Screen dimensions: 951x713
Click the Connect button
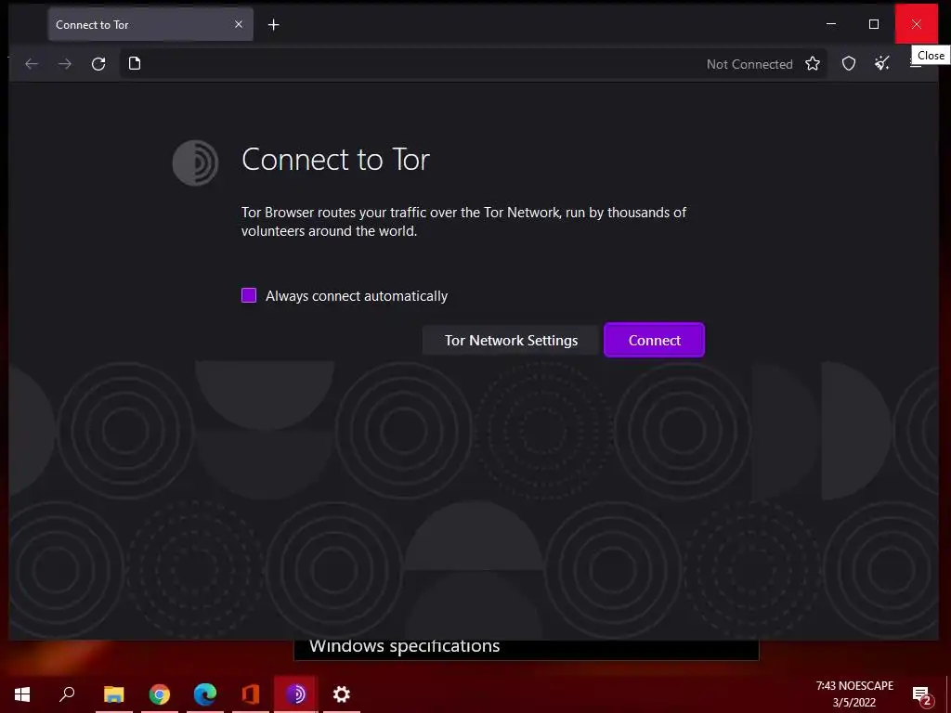(x=654, y=340)
